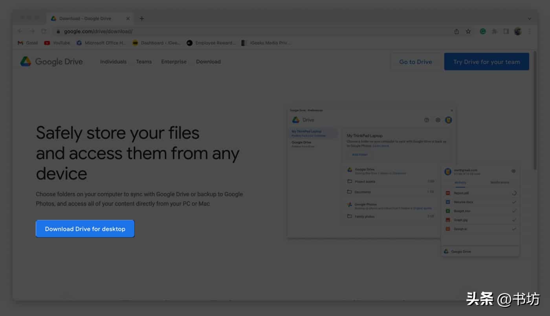Click the checkmark beside Budget.xlsx

pyautogui.click(x=514, y=211)
